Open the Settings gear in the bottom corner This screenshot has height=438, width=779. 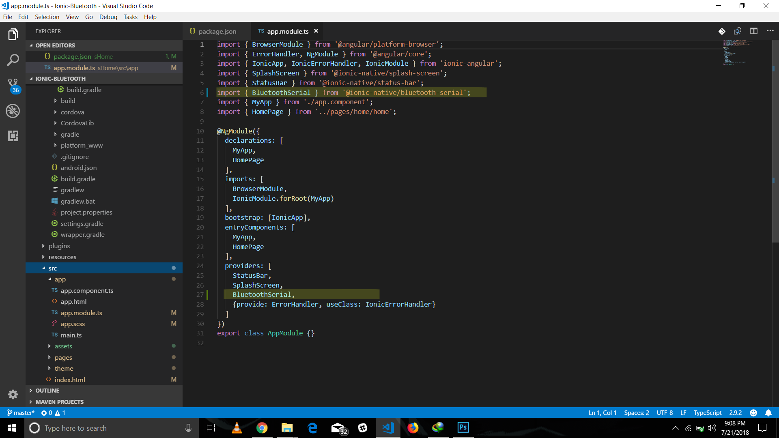pos(13,395)
